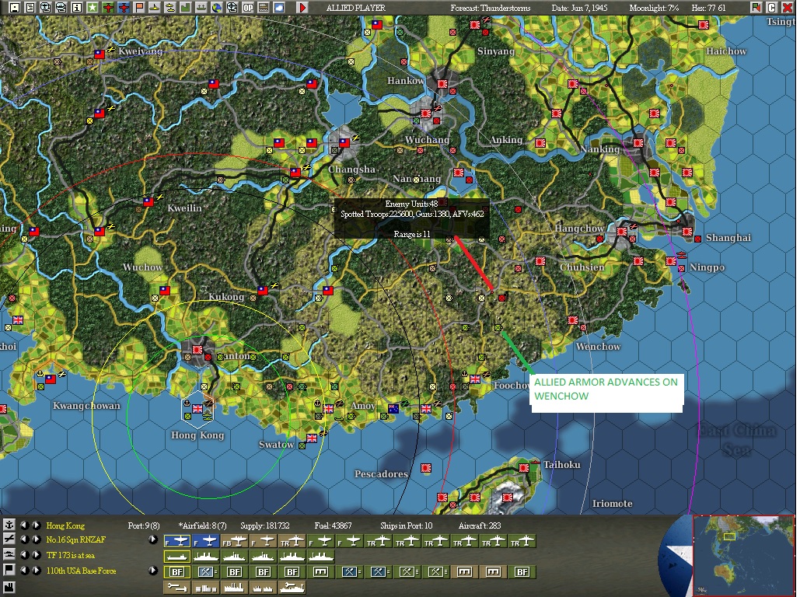This screenshot has width=807, height=597.
Task: Select the aircraft icon in bottom panel
Action: (x=9, y=539)
